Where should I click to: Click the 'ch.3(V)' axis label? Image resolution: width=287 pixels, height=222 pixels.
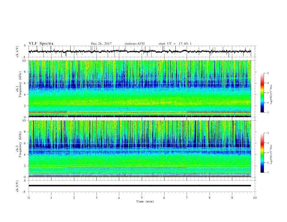click(17, 186)
